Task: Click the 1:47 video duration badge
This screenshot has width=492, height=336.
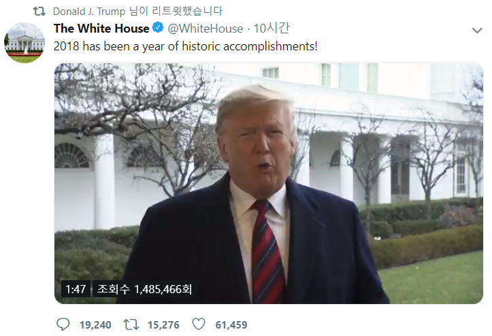Action: [76, 289]
